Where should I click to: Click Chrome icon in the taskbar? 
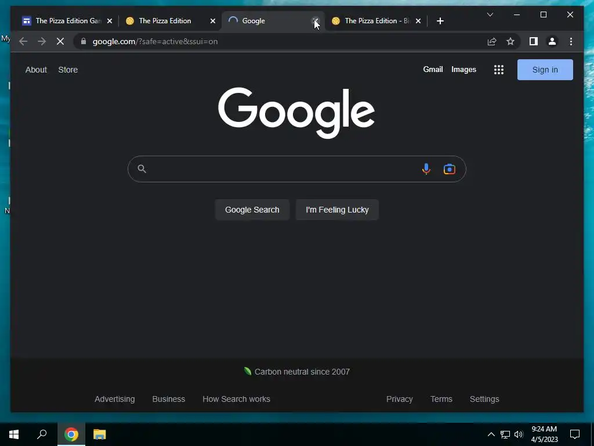71,434
